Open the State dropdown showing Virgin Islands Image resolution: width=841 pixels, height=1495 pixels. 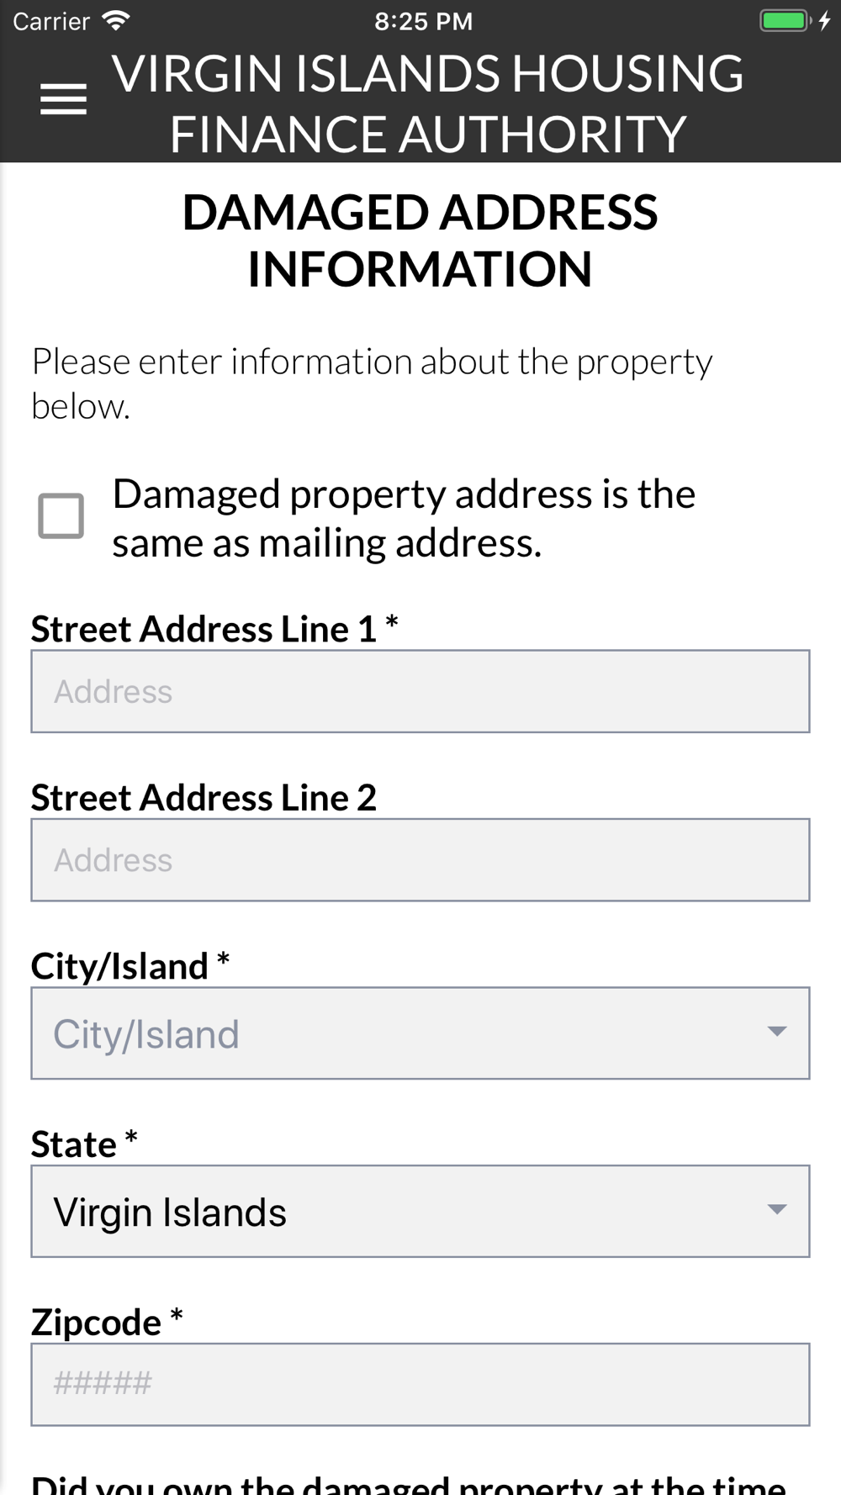(420, 1211)
